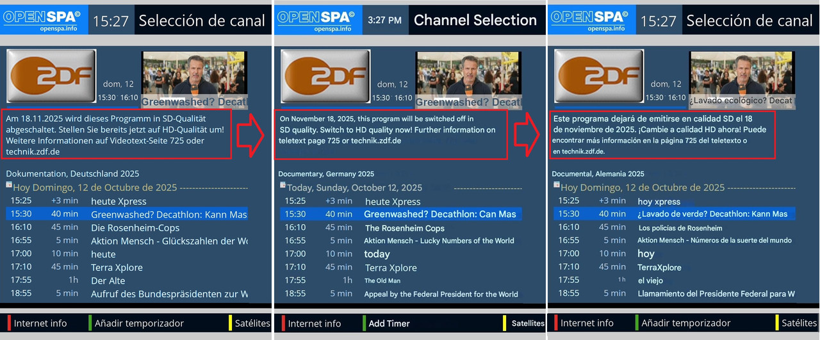Click the 'Channel Selection' title
Image resolution: width=820 pixels, height=340 pixels.
(x=475, y=20)
